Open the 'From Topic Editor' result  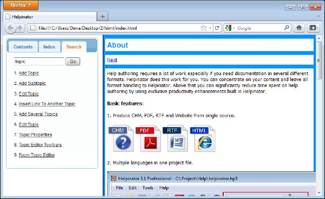pos(37,155)
